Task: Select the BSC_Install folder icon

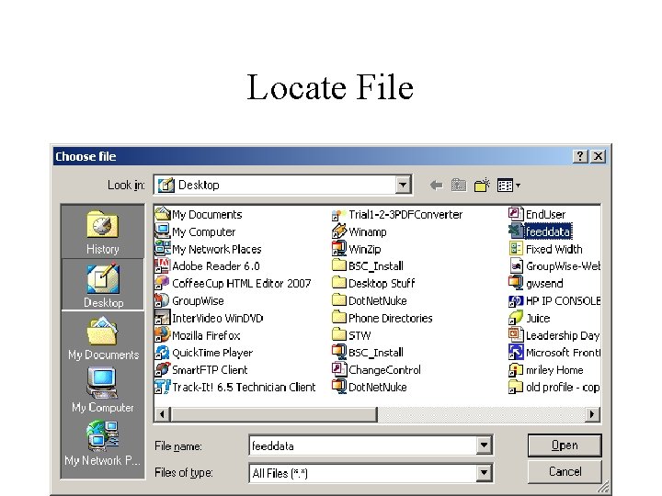Action: coord(338,265)
